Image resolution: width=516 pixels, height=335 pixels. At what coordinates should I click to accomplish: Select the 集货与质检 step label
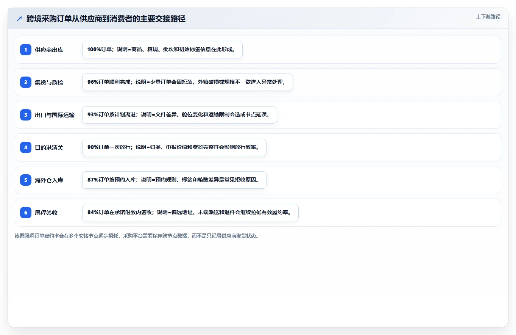click(x=49, y=82)
